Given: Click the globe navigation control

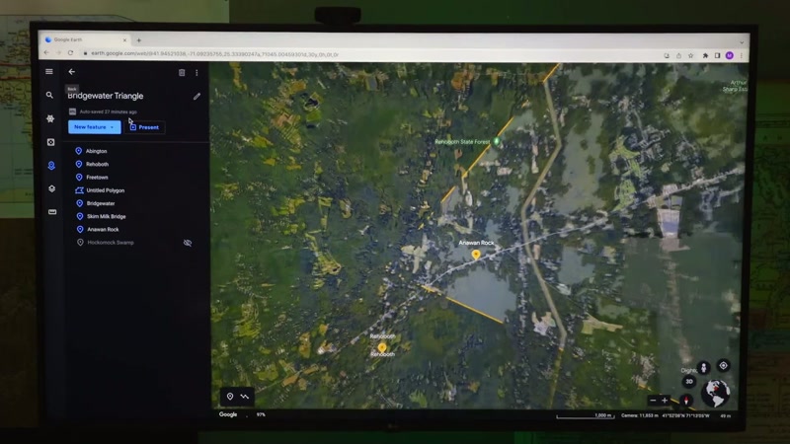Looking at the screenshot, I should tap(715, 393).
